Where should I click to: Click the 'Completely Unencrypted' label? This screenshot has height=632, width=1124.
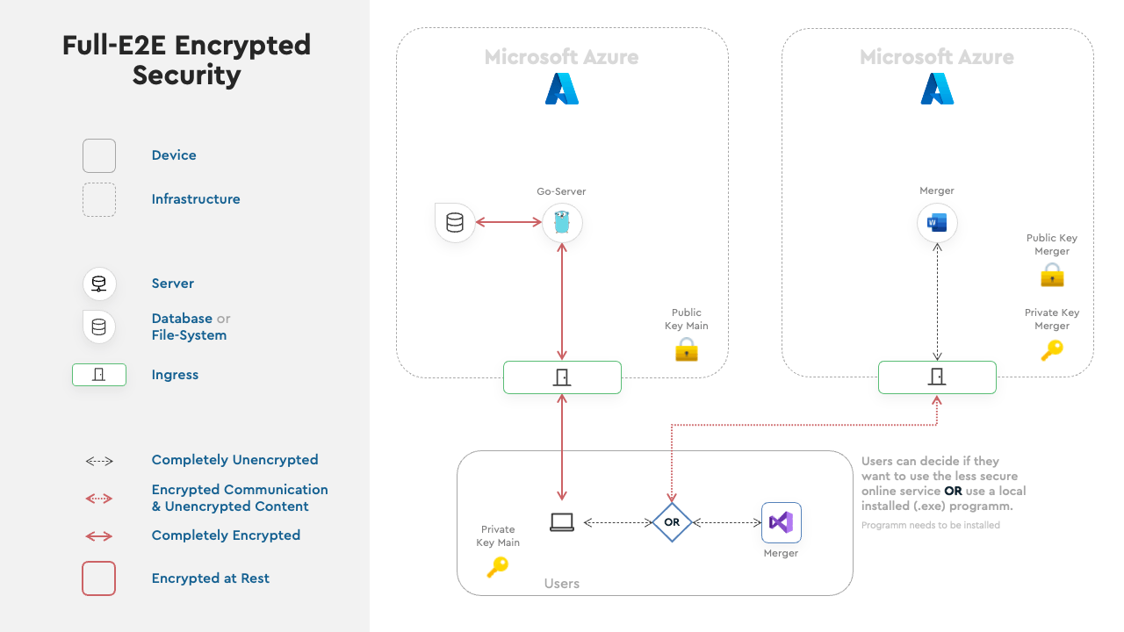point(234,460)
